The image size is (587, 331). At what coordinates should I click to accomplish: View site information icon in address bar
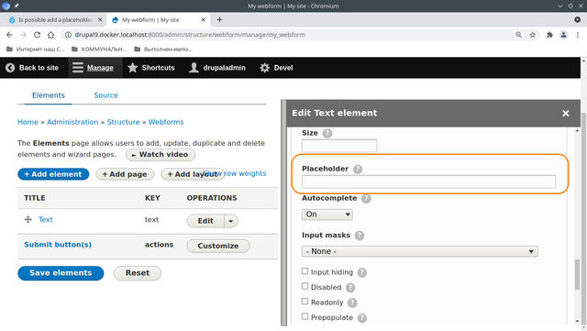click(68, 35)
